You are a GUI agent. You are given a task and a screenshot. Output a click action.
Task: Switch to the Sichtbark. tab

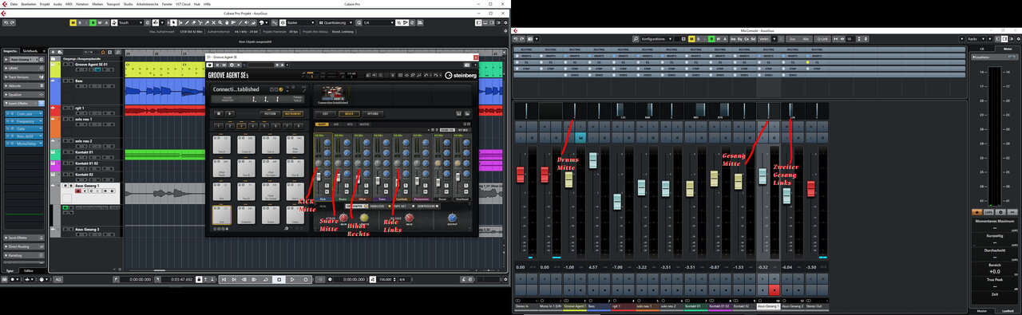pyautogui.click(x=30, y=51)
